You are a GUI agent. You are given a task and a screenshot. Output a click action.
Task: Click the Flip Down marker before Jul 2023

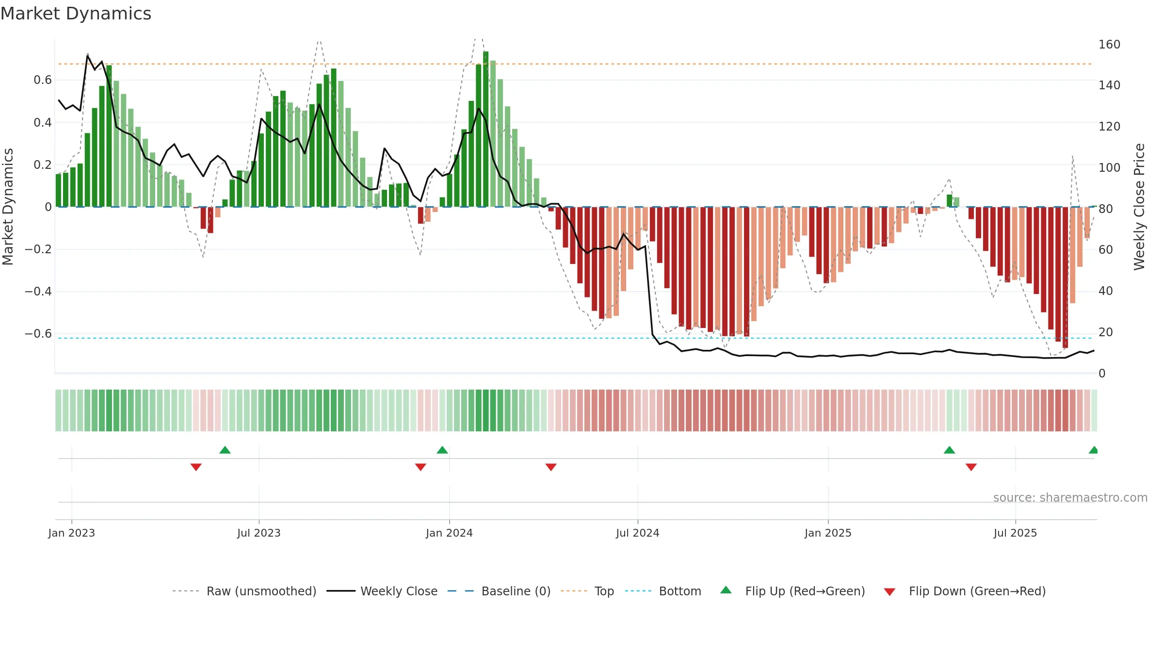[196, 467]
